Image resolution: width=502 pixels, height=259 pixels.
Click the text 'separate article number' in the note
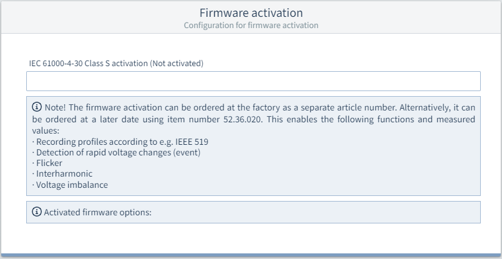pos(349,107)
